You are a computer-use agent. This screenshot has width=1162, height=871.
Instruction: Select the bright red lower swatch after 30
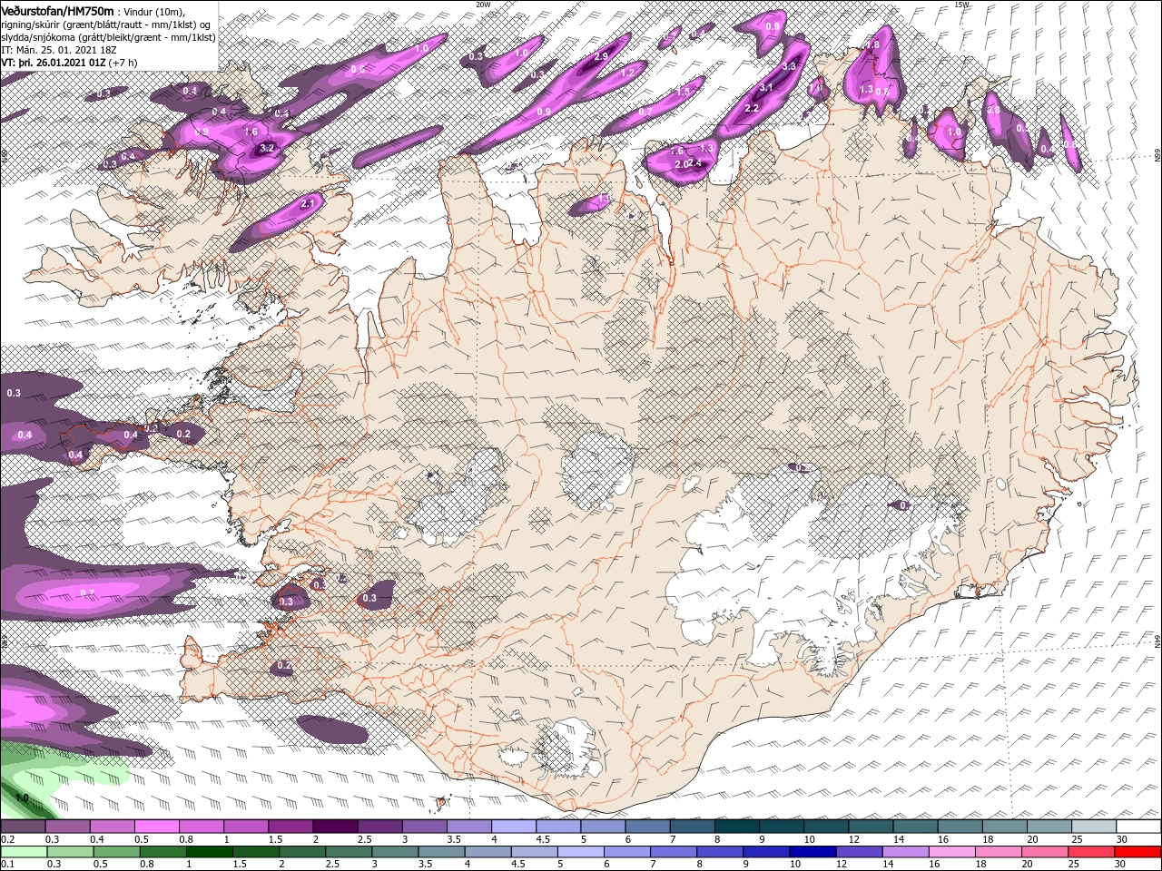(1138, 852)
